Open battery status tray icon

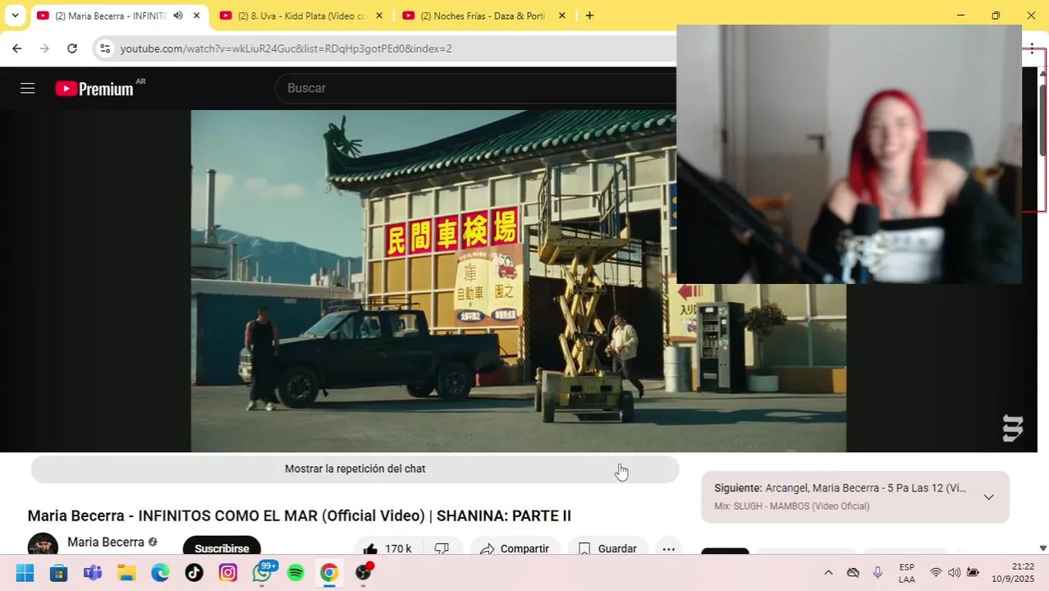973,573
